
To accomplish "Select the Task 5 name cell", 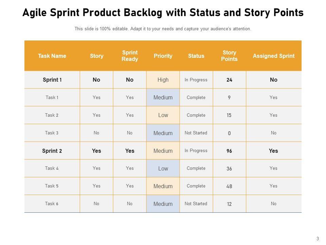I will click(52, 186).
